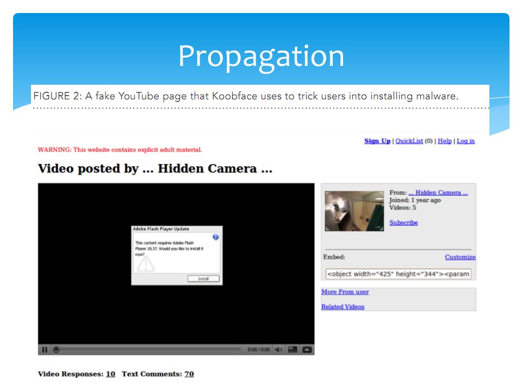This screenshot has width=522, height=391.
Task: Click the Customize embed link
Action: pos(460,257)
